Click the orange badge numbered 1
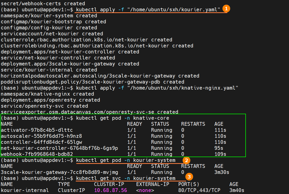Screen dimensions: 289x194 (x=226, y=9)
